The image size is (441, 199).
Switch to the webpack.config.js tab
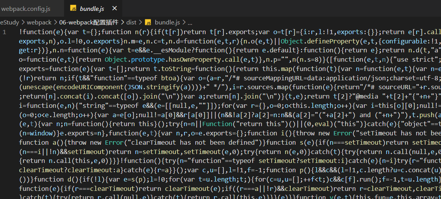tap(25, 9)
